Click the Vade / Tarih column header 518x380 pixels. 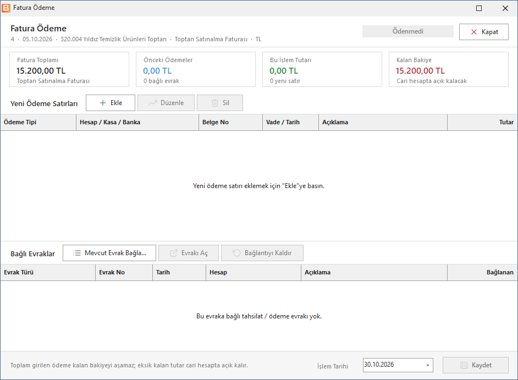pos(291,122)
